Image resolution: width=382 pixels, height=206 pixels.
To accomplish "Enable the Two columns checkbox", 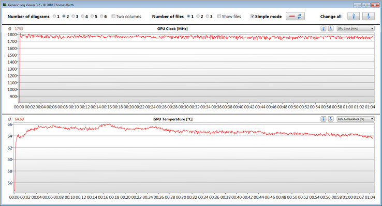I will tap(113, 17).
